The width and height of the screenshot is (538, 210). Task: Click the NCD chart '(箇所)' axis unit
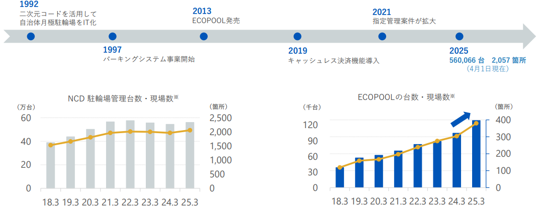click(x=218, y=107)
